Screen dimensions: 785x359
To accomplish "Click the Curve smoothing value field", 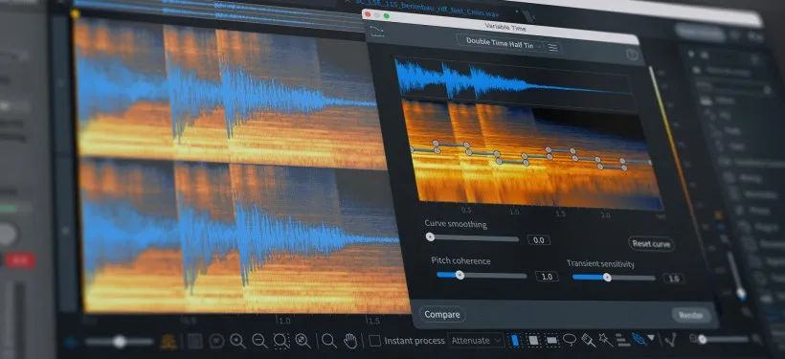I will [x=539, y=240].
